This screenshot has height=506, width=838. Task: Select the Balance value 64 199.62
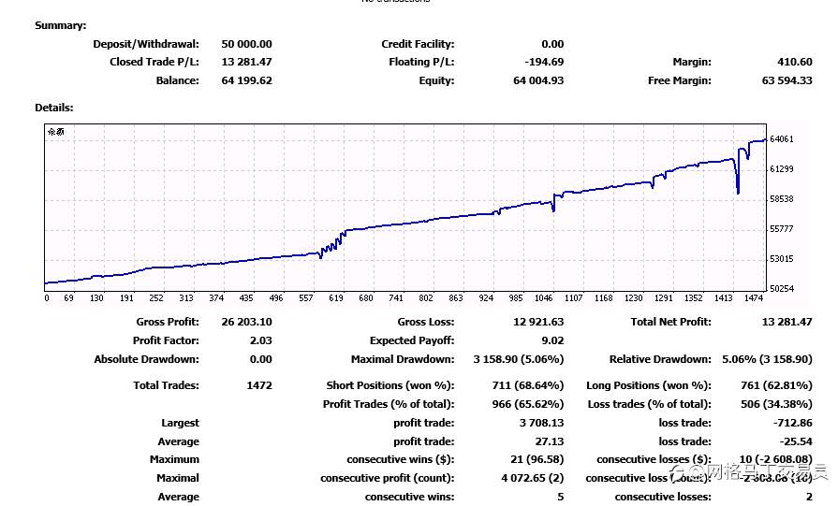[x=246, y=80]
